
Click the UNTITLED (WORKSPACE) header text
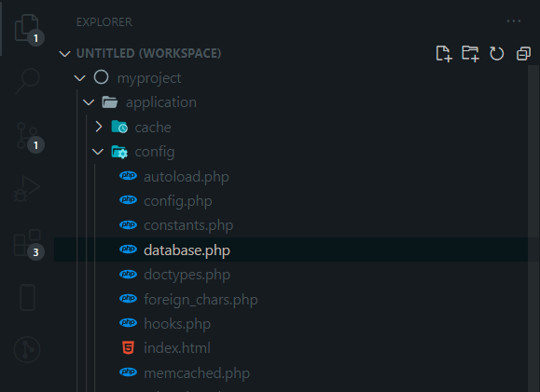149,53
